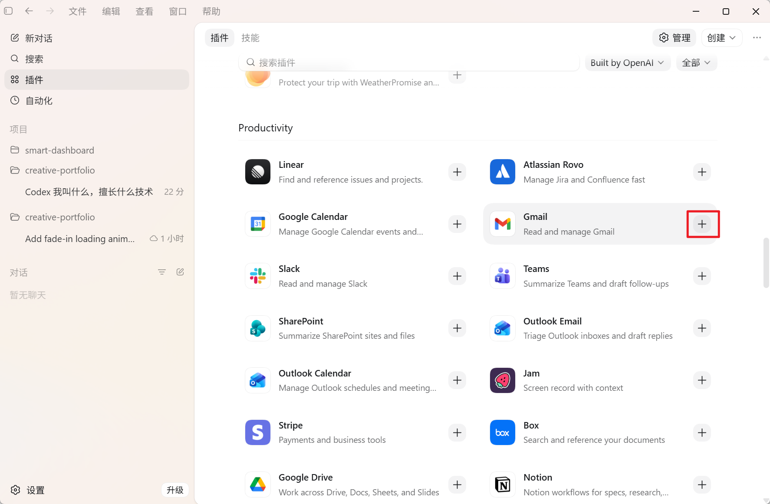Open the Linear app logo
The image size is (770, 504).
coord(258,172)
